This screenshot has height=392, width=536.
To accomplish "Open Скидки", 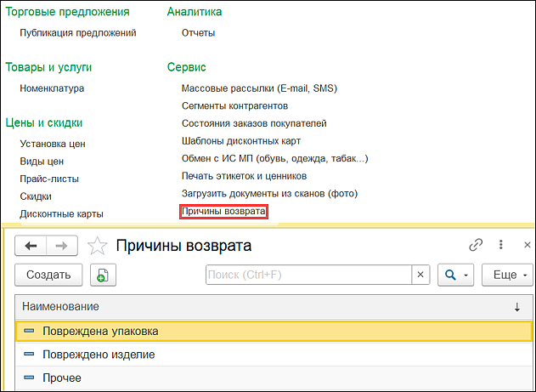I will (x=36, y=196).
